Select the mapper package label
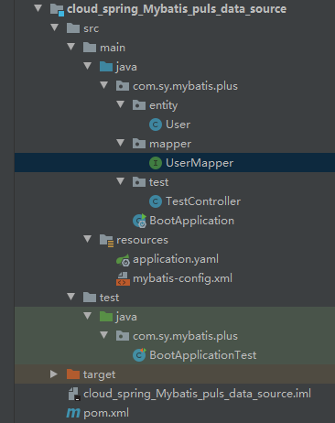The width and height of the screenshot is (335, 423). [x=170, y=145]
